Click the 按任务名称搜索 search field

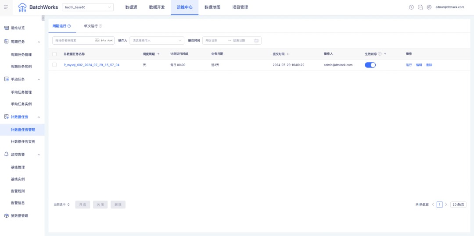[74, 41]
